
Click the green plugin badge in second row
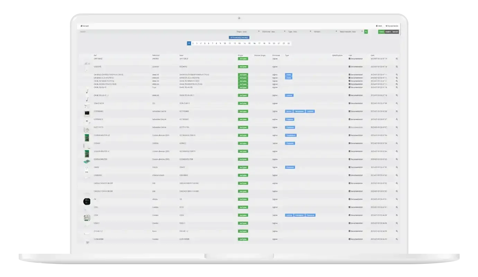coord(243,66)
